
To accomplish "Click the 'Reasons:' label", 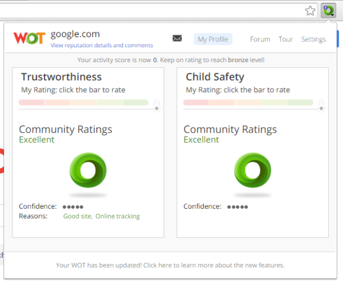I will point(33,216).
